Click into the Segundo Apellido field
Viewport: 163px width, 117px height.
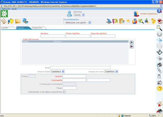pos(103,36)
